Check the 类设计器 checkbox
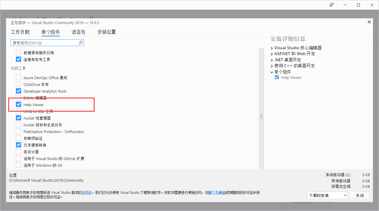The width and height of the screenshot is (379, 211). point(19,152)
